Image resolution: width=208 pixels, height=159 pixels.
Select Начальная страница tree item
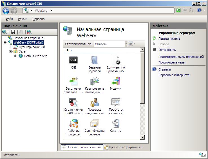(28, 38)
